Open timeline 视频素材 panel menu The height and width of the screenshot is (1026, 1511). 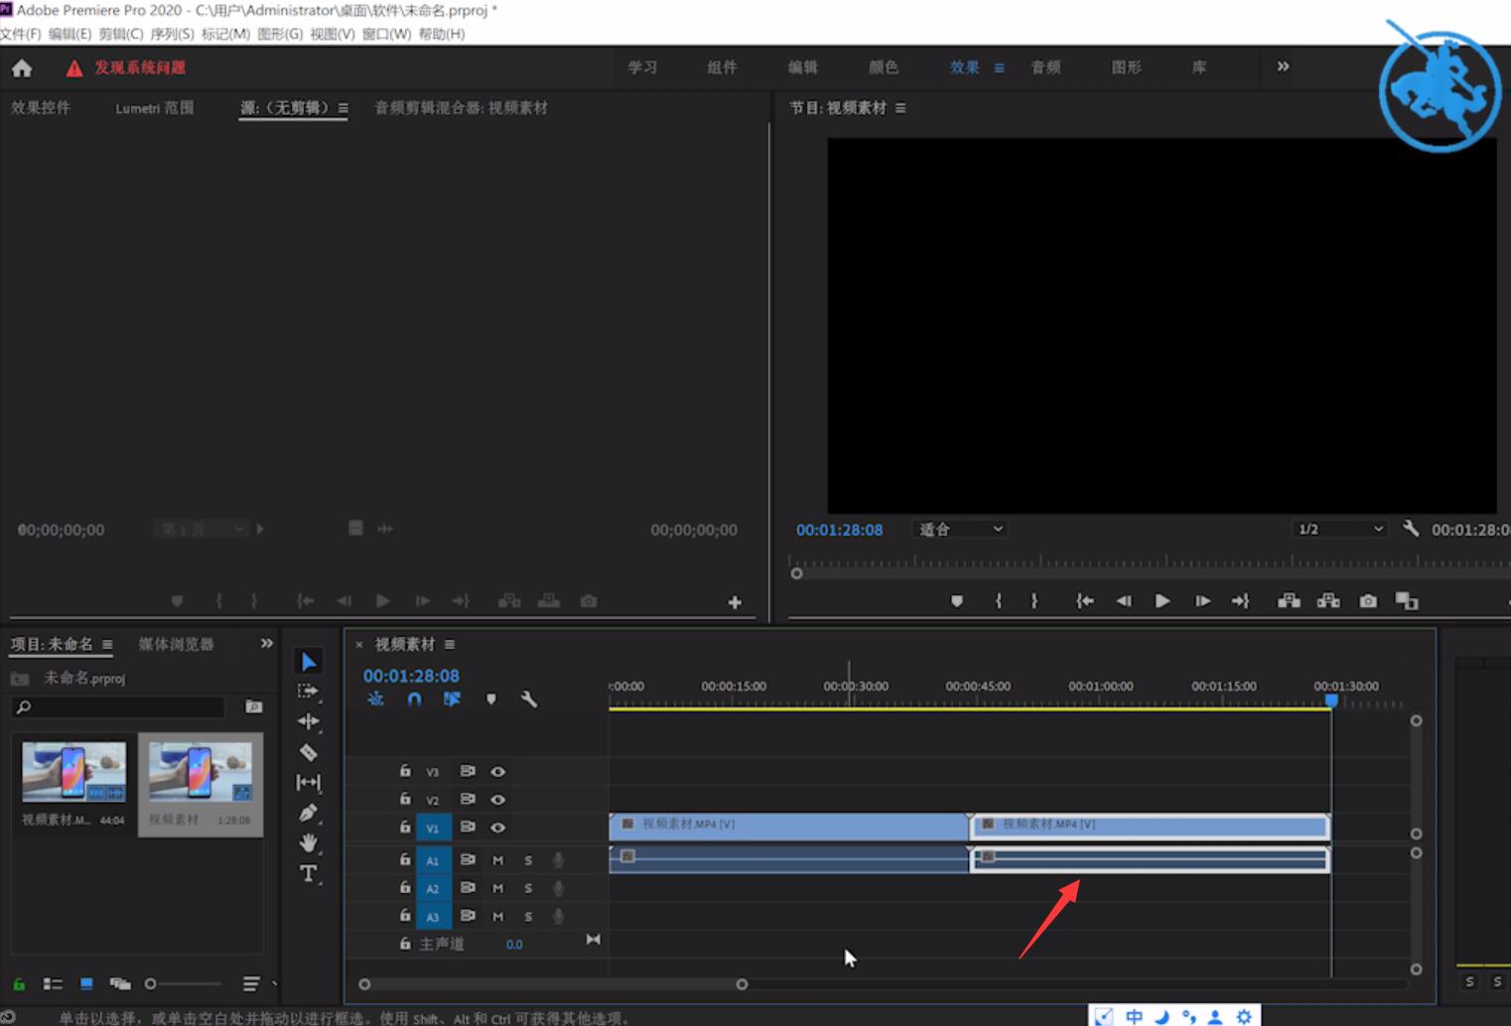click(x=450, y=644)
